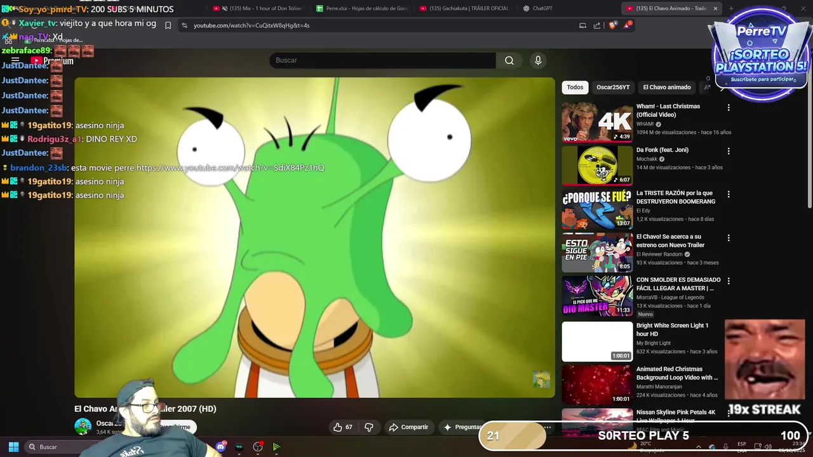This screenshot has height=457, width=813.
Task: Open 'Animated Red Christmas Background Loop' title
Action: [677, 373]
